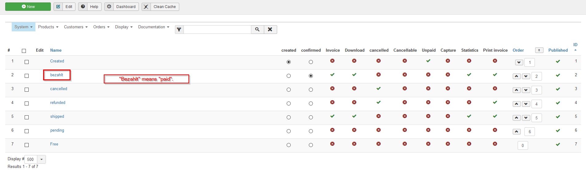Click the filter funnel icon
Image resolution: width=586 pixels, height=171 pixels.
pyautogui.click(x=179, y=30)
